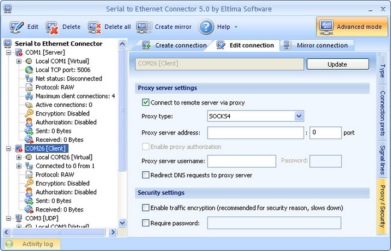The width and height of the screenshot is (391, 251).
Task: Click the key icon for COM26 Encryption: Disabled
Action: [29, 184]
